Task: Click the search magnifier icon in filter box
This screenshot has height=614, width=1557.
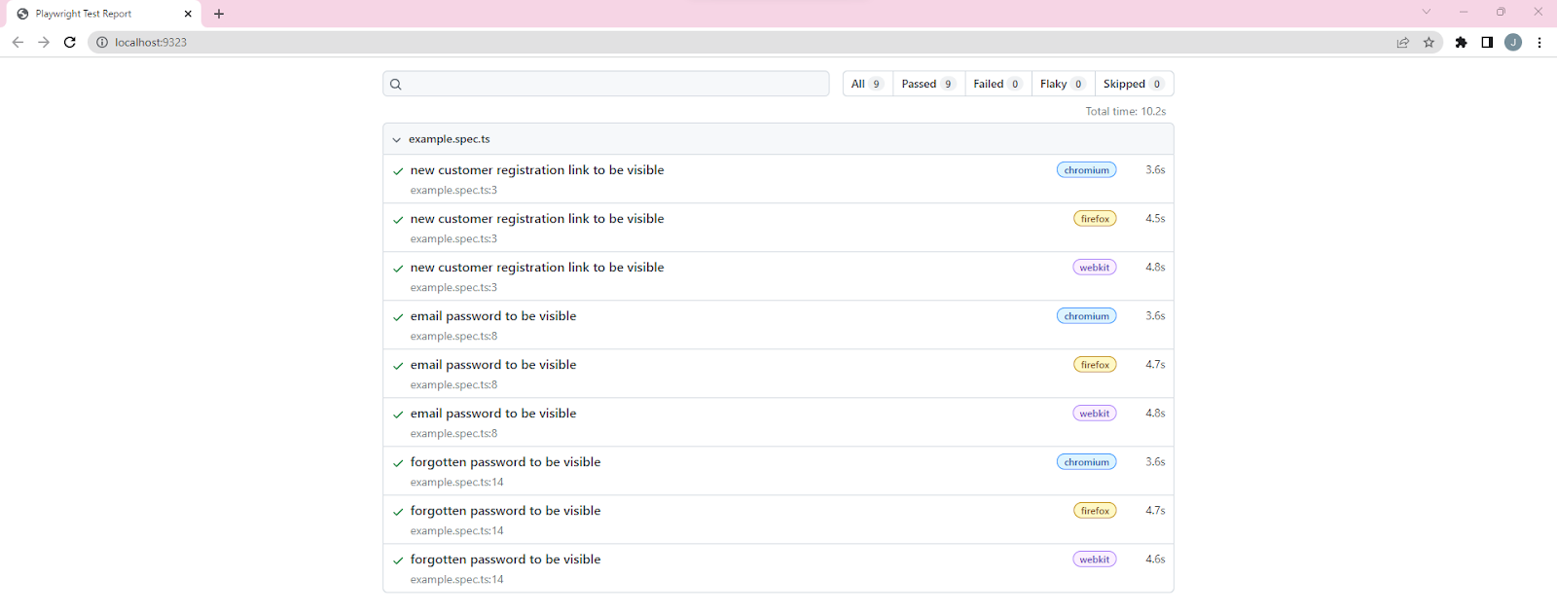Action: (x=396, y=84)
